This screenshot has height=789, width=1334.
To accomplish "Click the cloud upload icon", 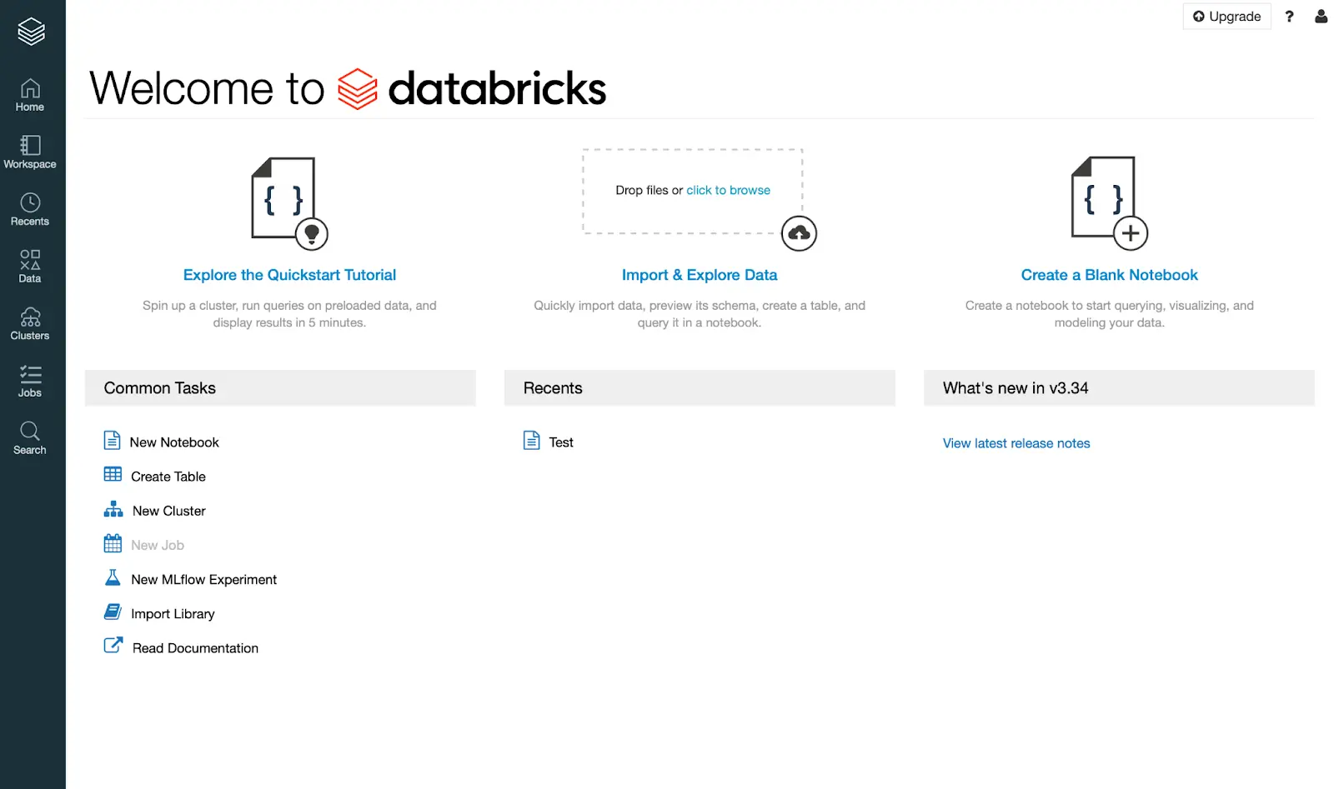I will click(799, 233).
